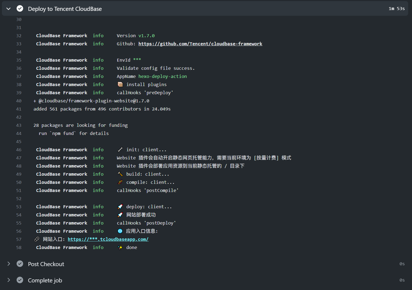Click the 1m 53s duration label
The image size is (412, 290).
tap(396, 8)
